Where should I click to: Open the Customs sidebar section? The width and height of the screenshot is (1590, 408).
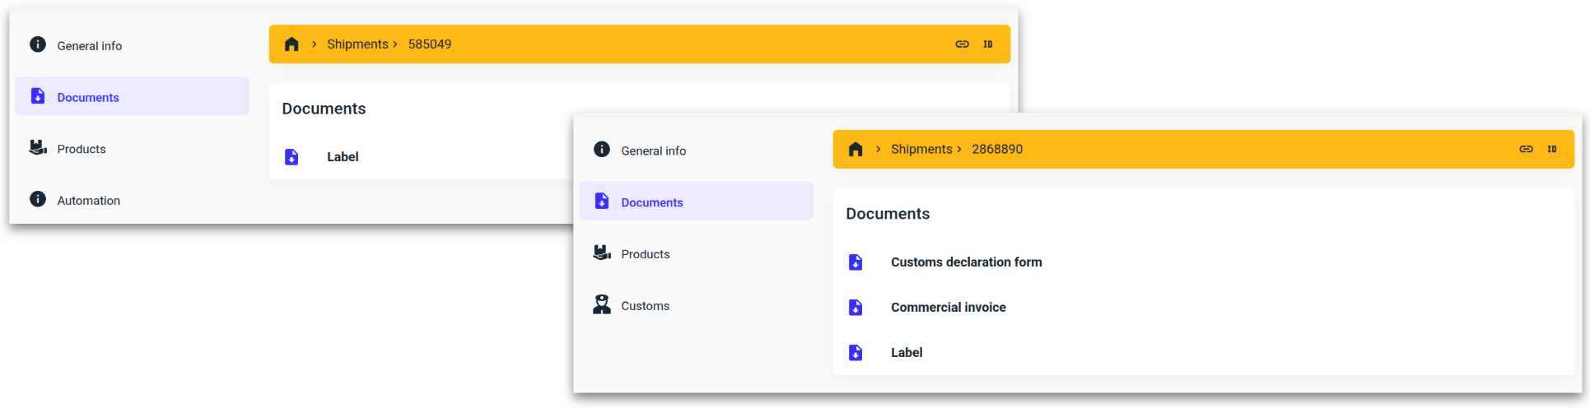645,306
